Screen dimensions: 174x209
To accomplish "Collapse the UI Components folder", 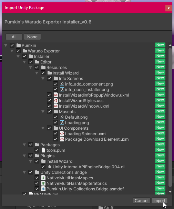I will point(43,128).
